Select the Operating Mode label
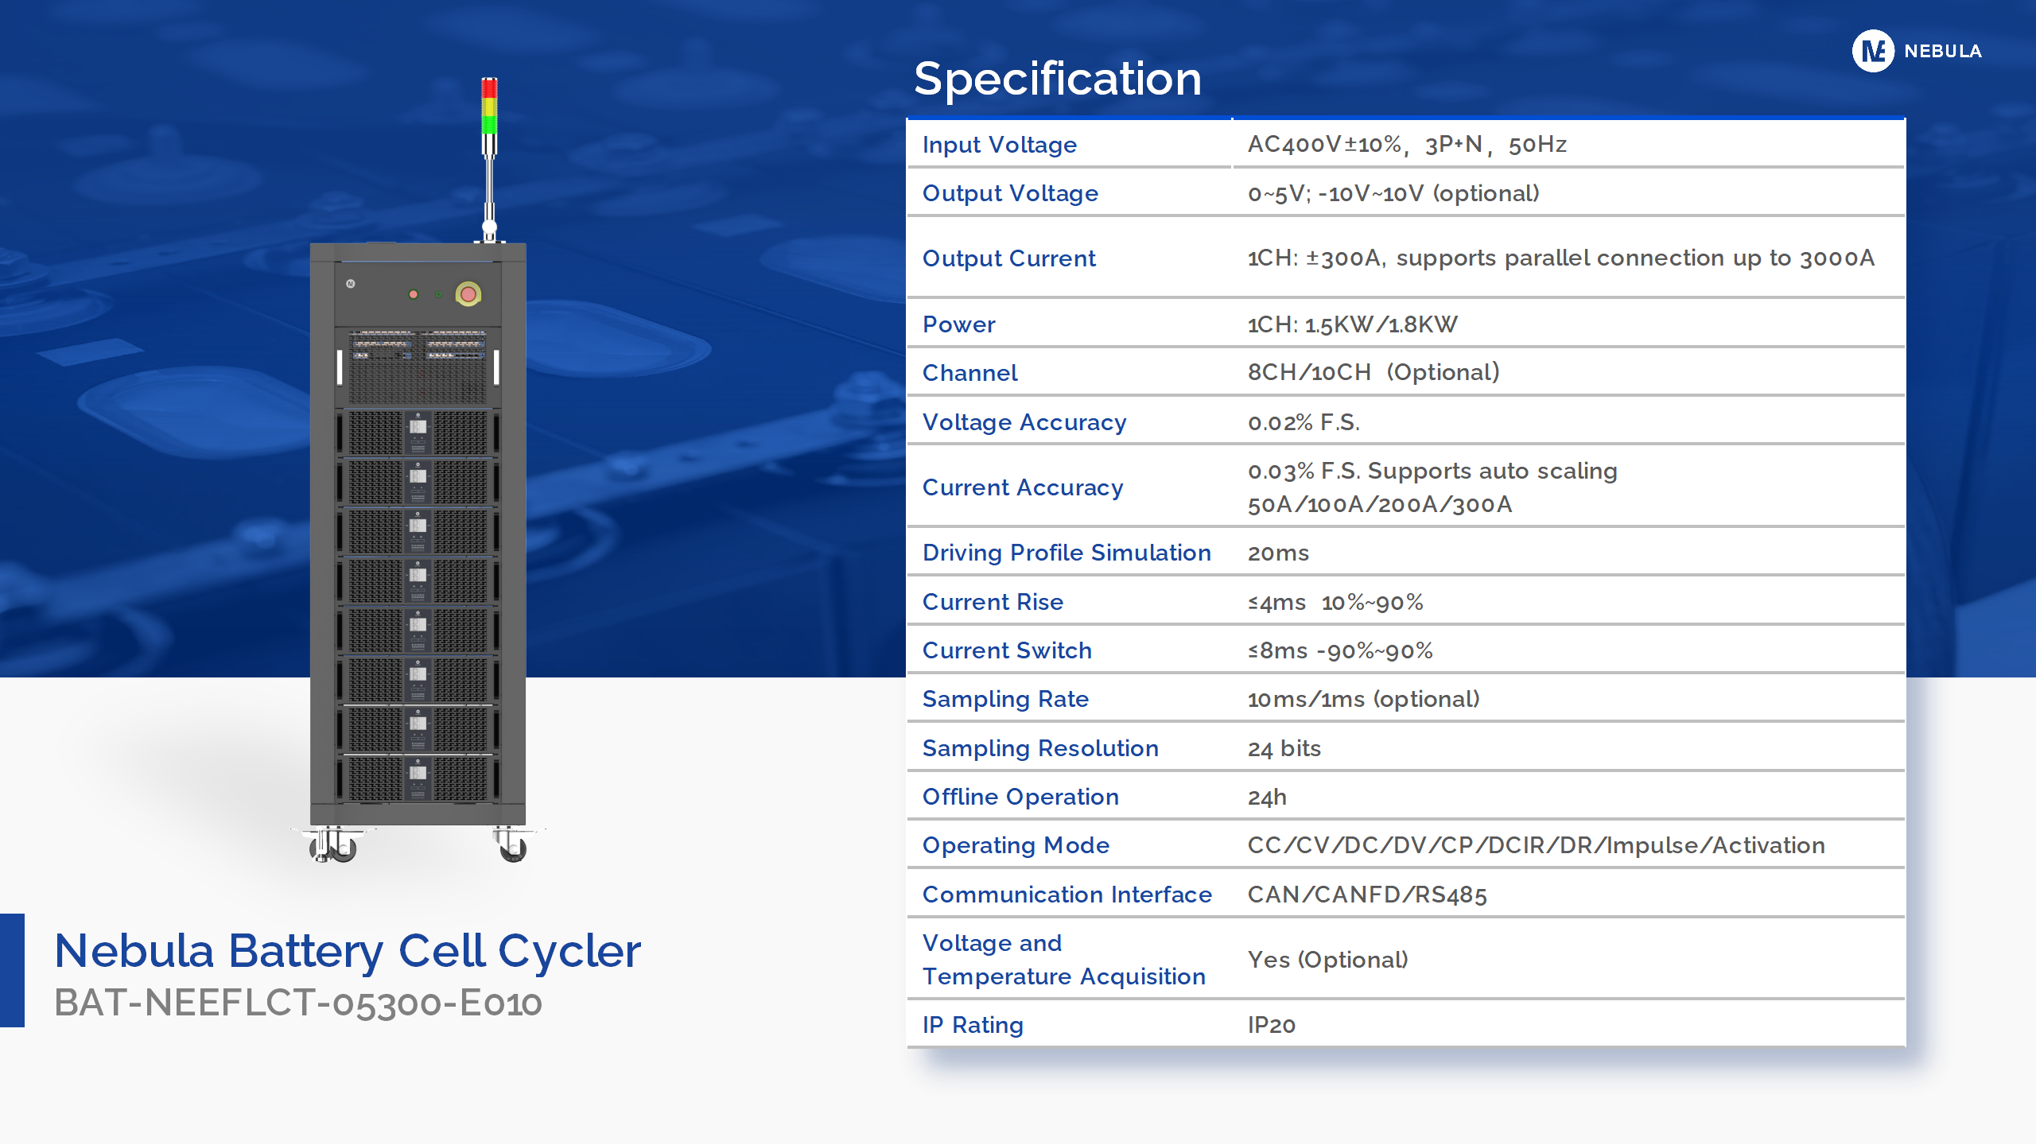This screenshot has height=1145, width=2036. point(1016,845)
